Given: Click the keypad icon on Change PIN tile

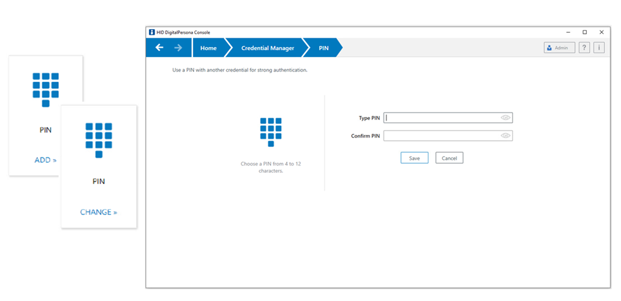Looking at the screenshot, I should [99, 139].
